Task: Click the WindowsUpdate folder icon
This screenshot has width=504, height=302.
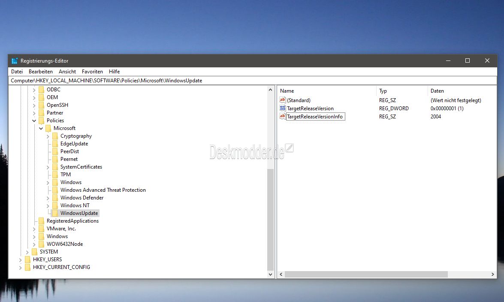Action: click(55, 213)
